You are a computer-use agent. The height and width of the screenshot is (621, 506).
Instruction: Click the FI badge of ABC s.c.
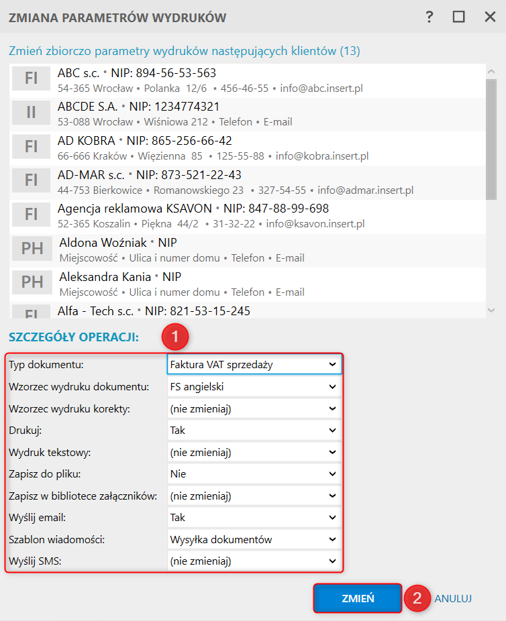click(31, 78)
